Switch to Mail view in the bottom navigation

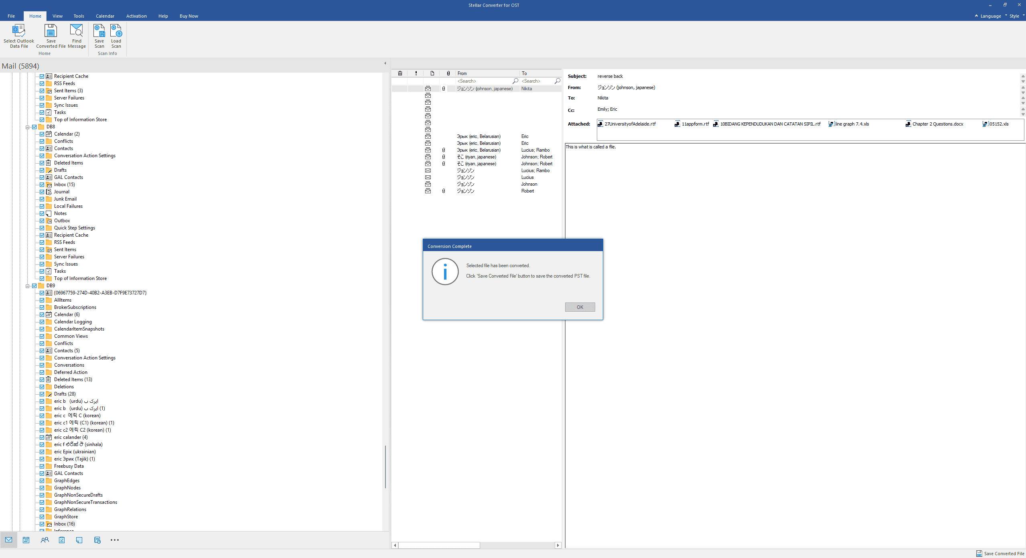pyautogui.click(x=8, y=540)
